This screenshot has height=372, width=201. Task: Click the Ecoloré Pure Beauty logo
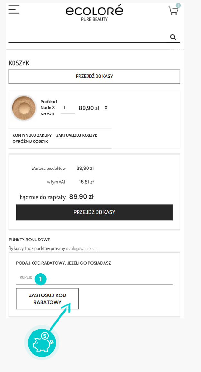pos(94,13)
